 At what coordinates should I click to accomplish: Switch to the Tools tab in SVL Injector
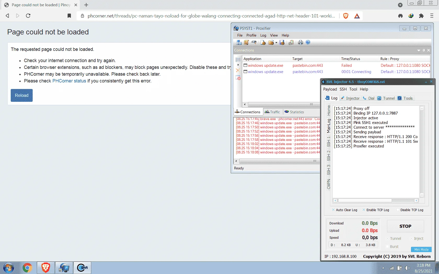tap(405, 98)
